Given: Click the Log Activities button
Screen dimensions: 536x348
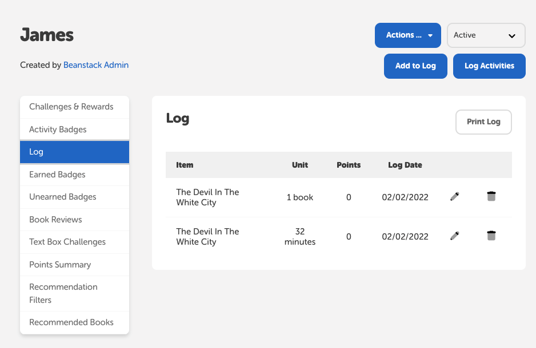Looking at the screenshot, I should (489, 66).
